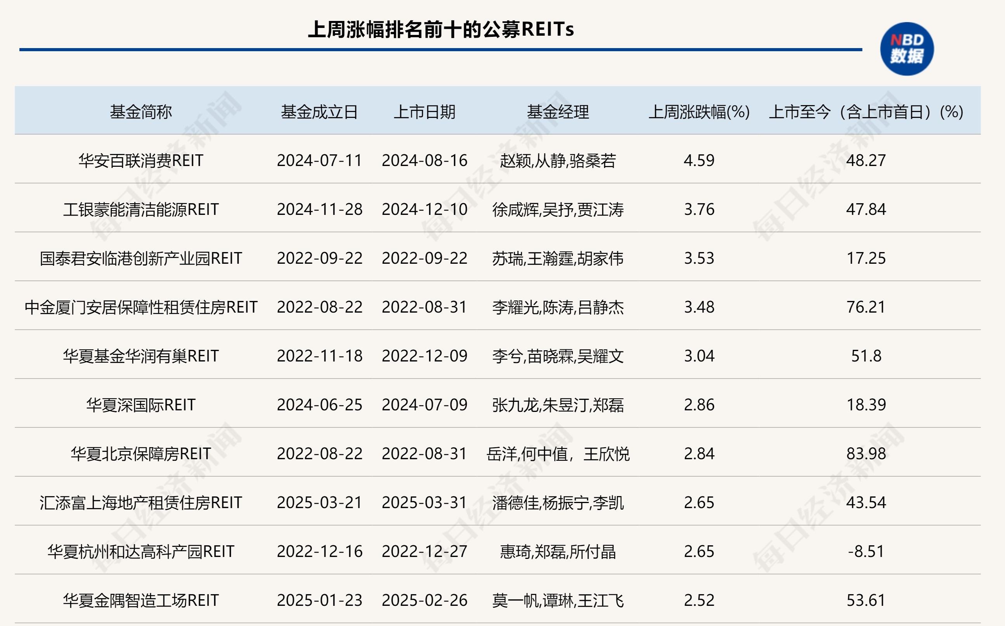The image size is (1005, 626).
Task: Click the 基金简称 column header
Action: tap(141, 112)
